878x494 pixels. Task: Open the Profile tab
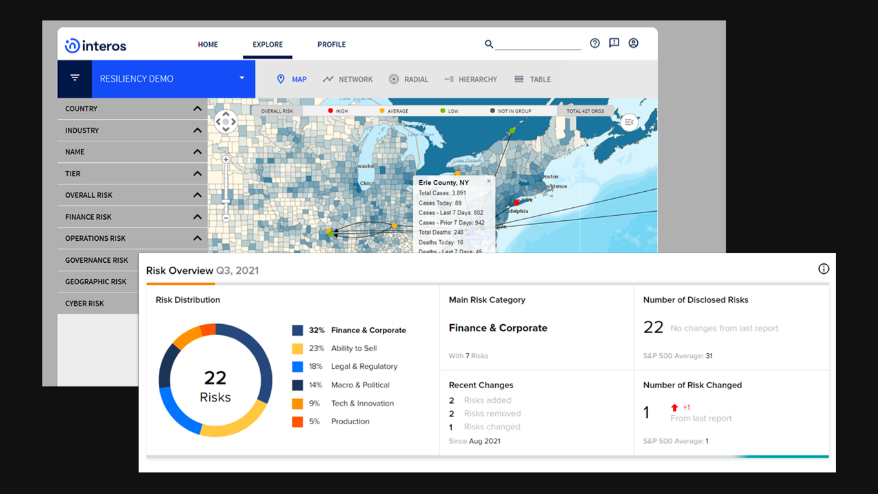[331, 45]
